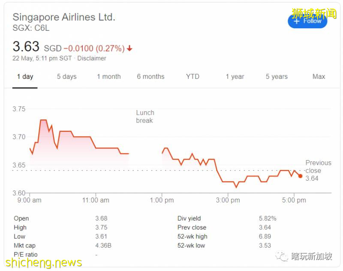
Task: Click the Previous close 3.64 label
Action: [318, 170]
